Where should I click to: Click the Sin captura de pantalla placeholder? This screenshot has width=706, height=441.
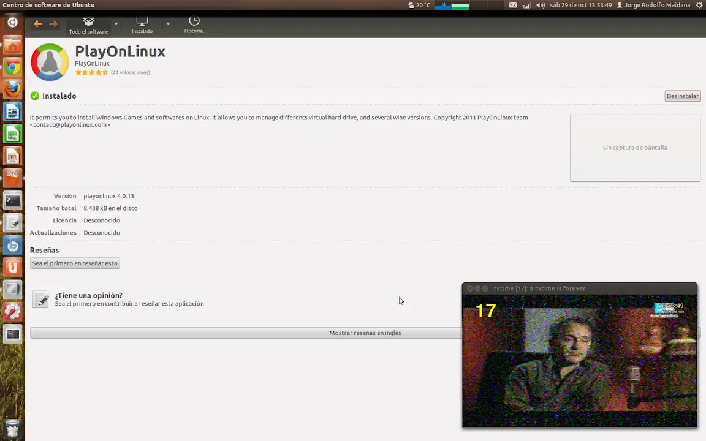(635, 148)
